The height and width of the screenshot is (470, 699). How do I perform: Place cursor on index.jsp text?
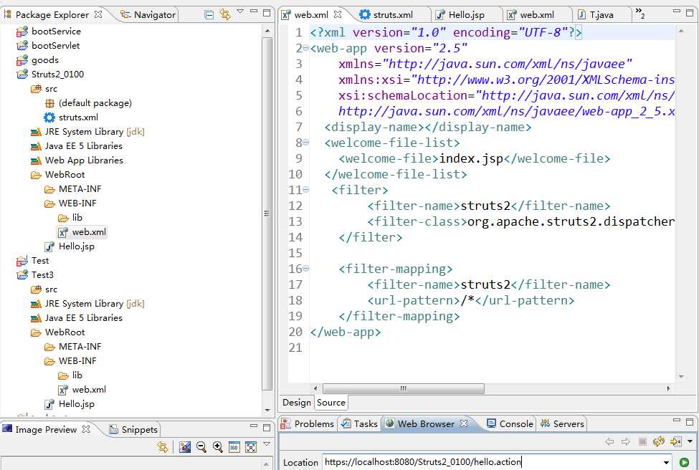click(x=471, y=158)
